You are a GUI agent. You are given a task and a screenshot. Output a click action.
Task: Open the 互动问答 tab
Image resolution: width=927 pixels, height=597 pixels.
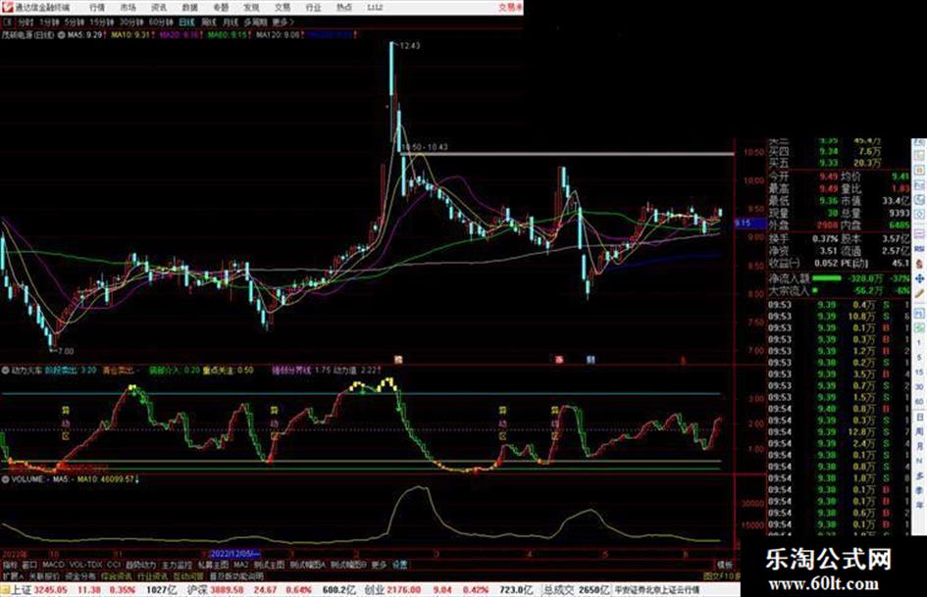(188, 575)
